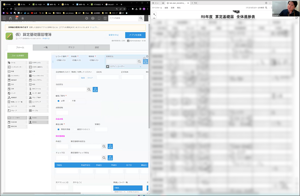300x196 pixels.
Task: Switch to the 設定 tab
Action: (x=97, y=47)
